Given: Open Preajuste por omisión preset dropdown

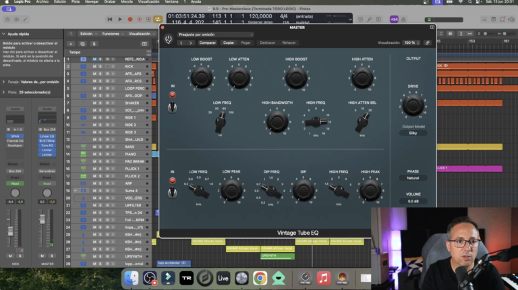Looking at the screenshot, I should point(215,34).
